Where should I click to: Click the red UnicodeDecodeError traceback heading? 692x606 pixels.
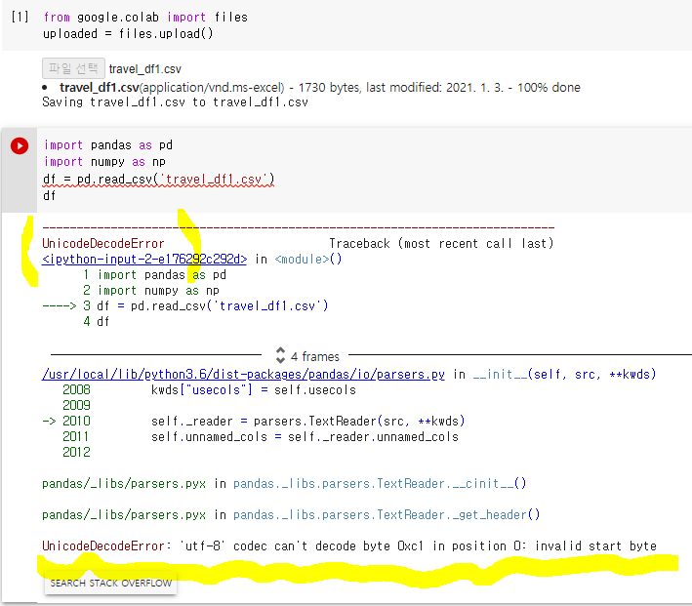click(x=102, y=243)
